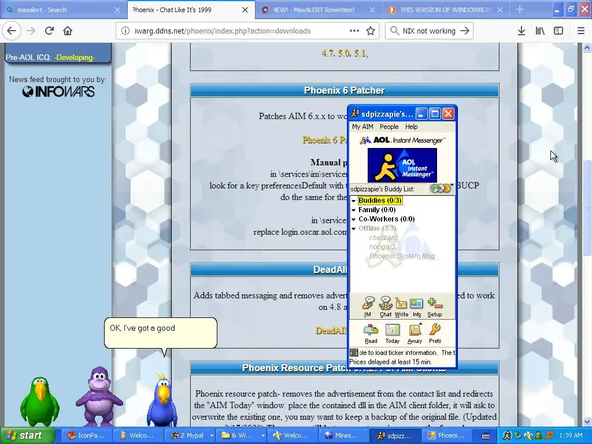
Task: Open page actions three-dot menu
Action: (x=354, y=31)
